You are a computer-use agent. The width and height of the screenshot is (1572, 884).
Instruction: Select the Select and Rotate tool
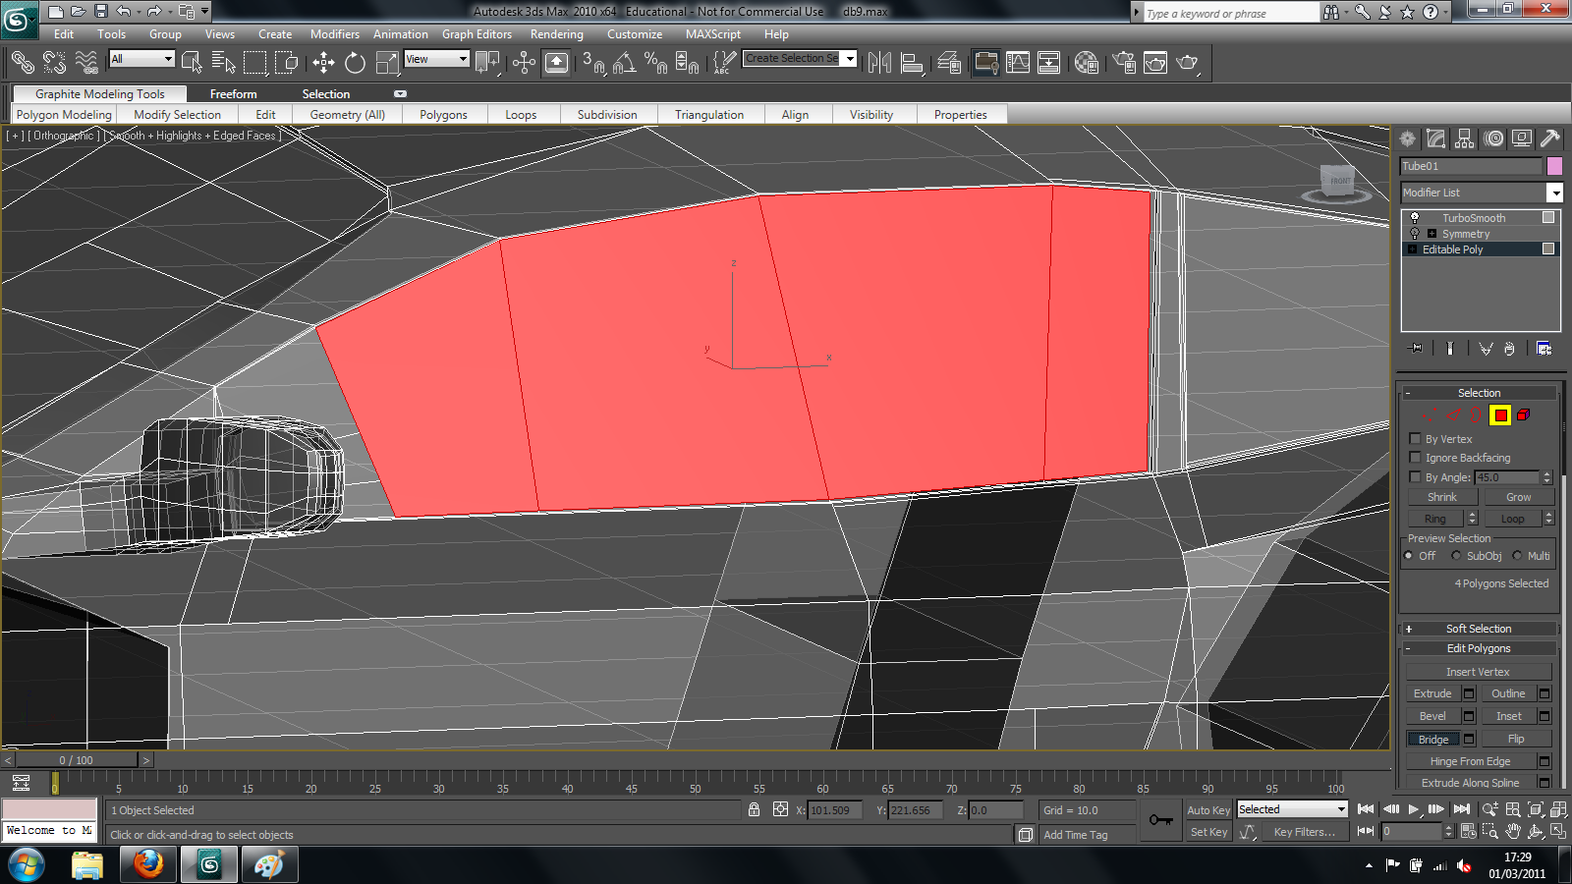[x=354, y=62]
